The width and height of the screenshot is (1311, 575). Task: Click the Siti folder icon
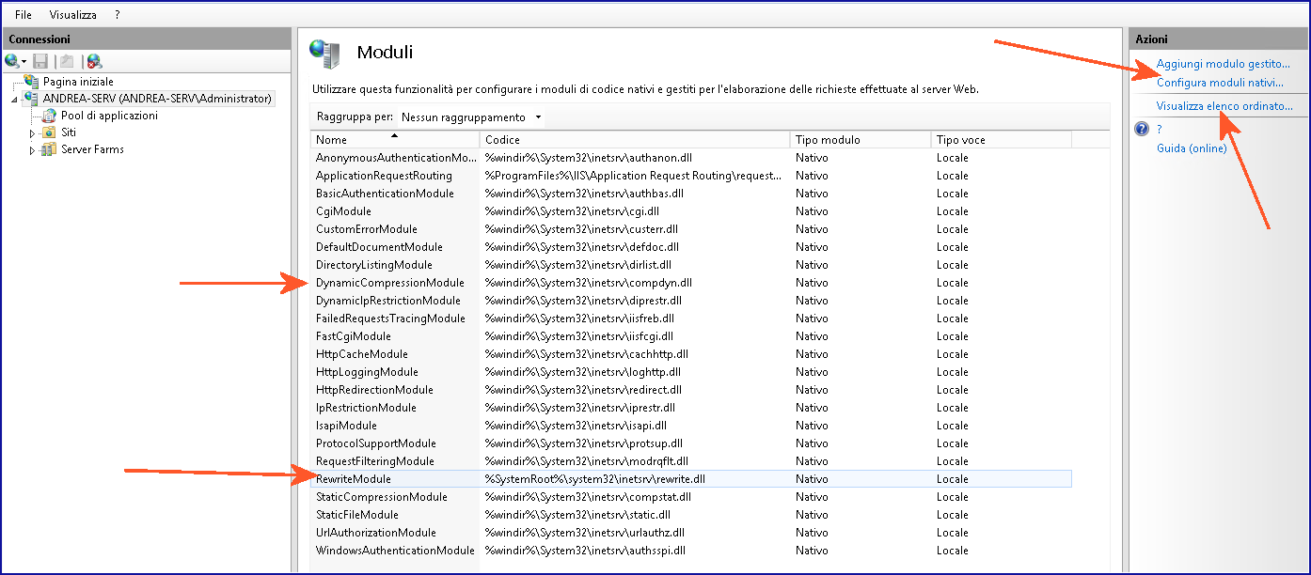[49, 132]
